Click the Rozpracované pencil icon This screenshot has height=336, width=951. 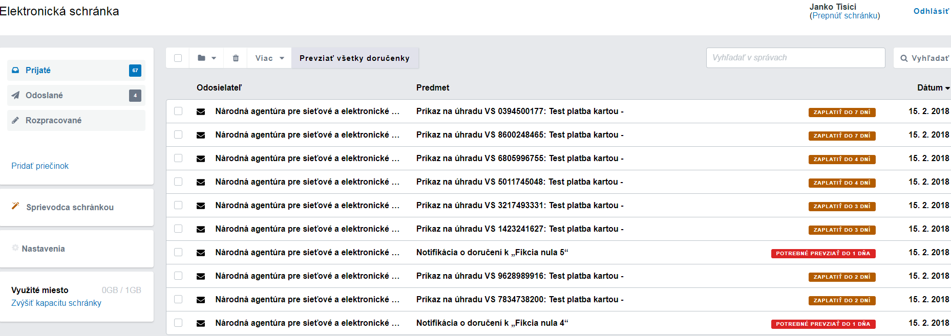tap(15, 120)
